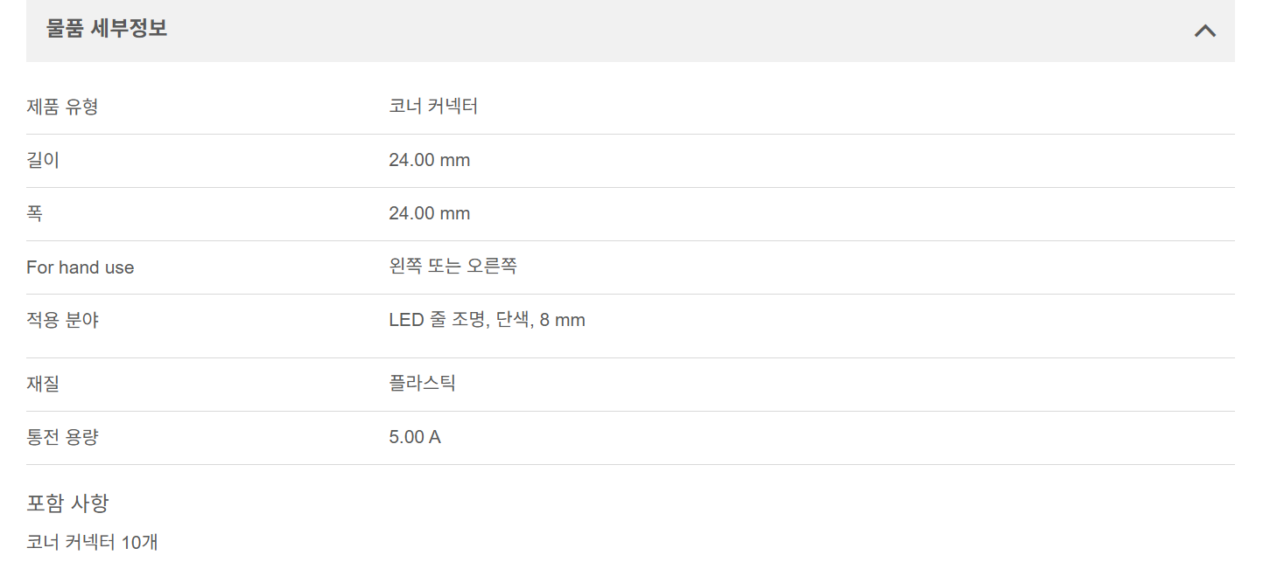Viewport: 1263px width, 569px height.
Task: Click the 포함 사항 heading
Action: (67, 503)
